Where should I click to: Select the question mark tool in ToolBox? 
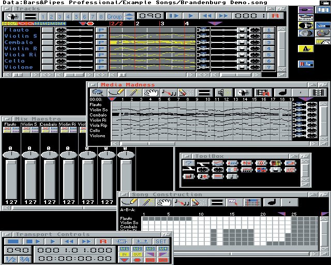[188, 163]
